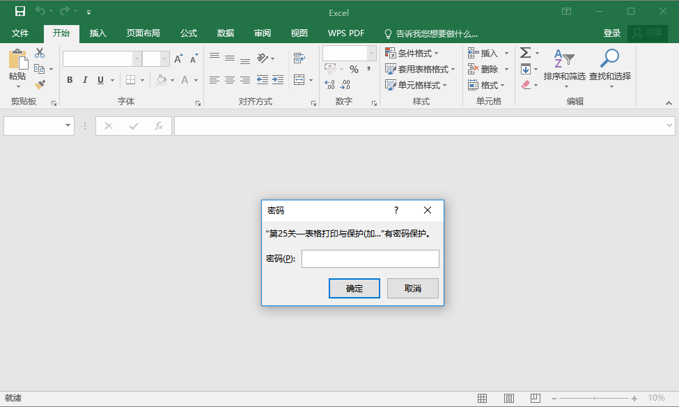Select the Format Painter brush
Viewport: 679px width, 407px height.
(40, 84)
